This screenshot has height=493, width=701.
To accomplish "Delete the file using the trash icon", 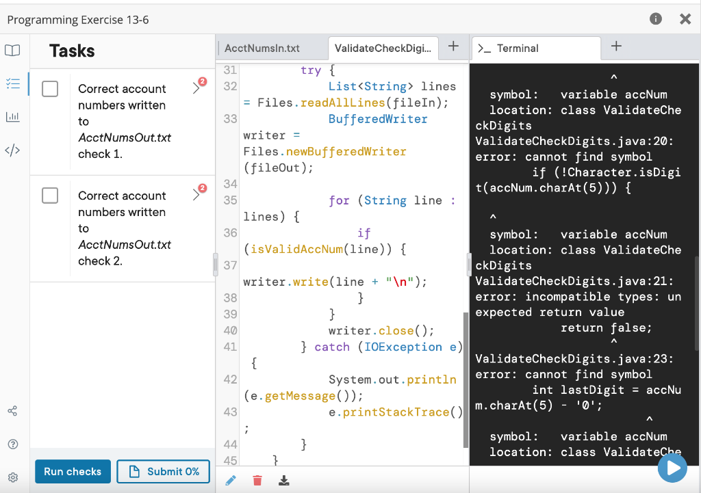I will pyautogui.click(x=257, y=480).
